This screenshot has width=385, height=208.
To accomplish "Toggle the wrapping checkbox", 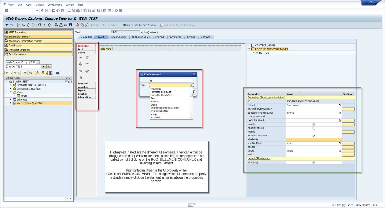I will point(314,162).
